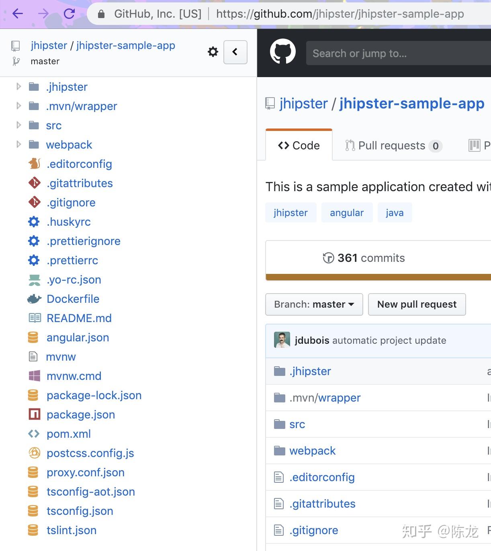Click the browser back arrow

point(18,14)
